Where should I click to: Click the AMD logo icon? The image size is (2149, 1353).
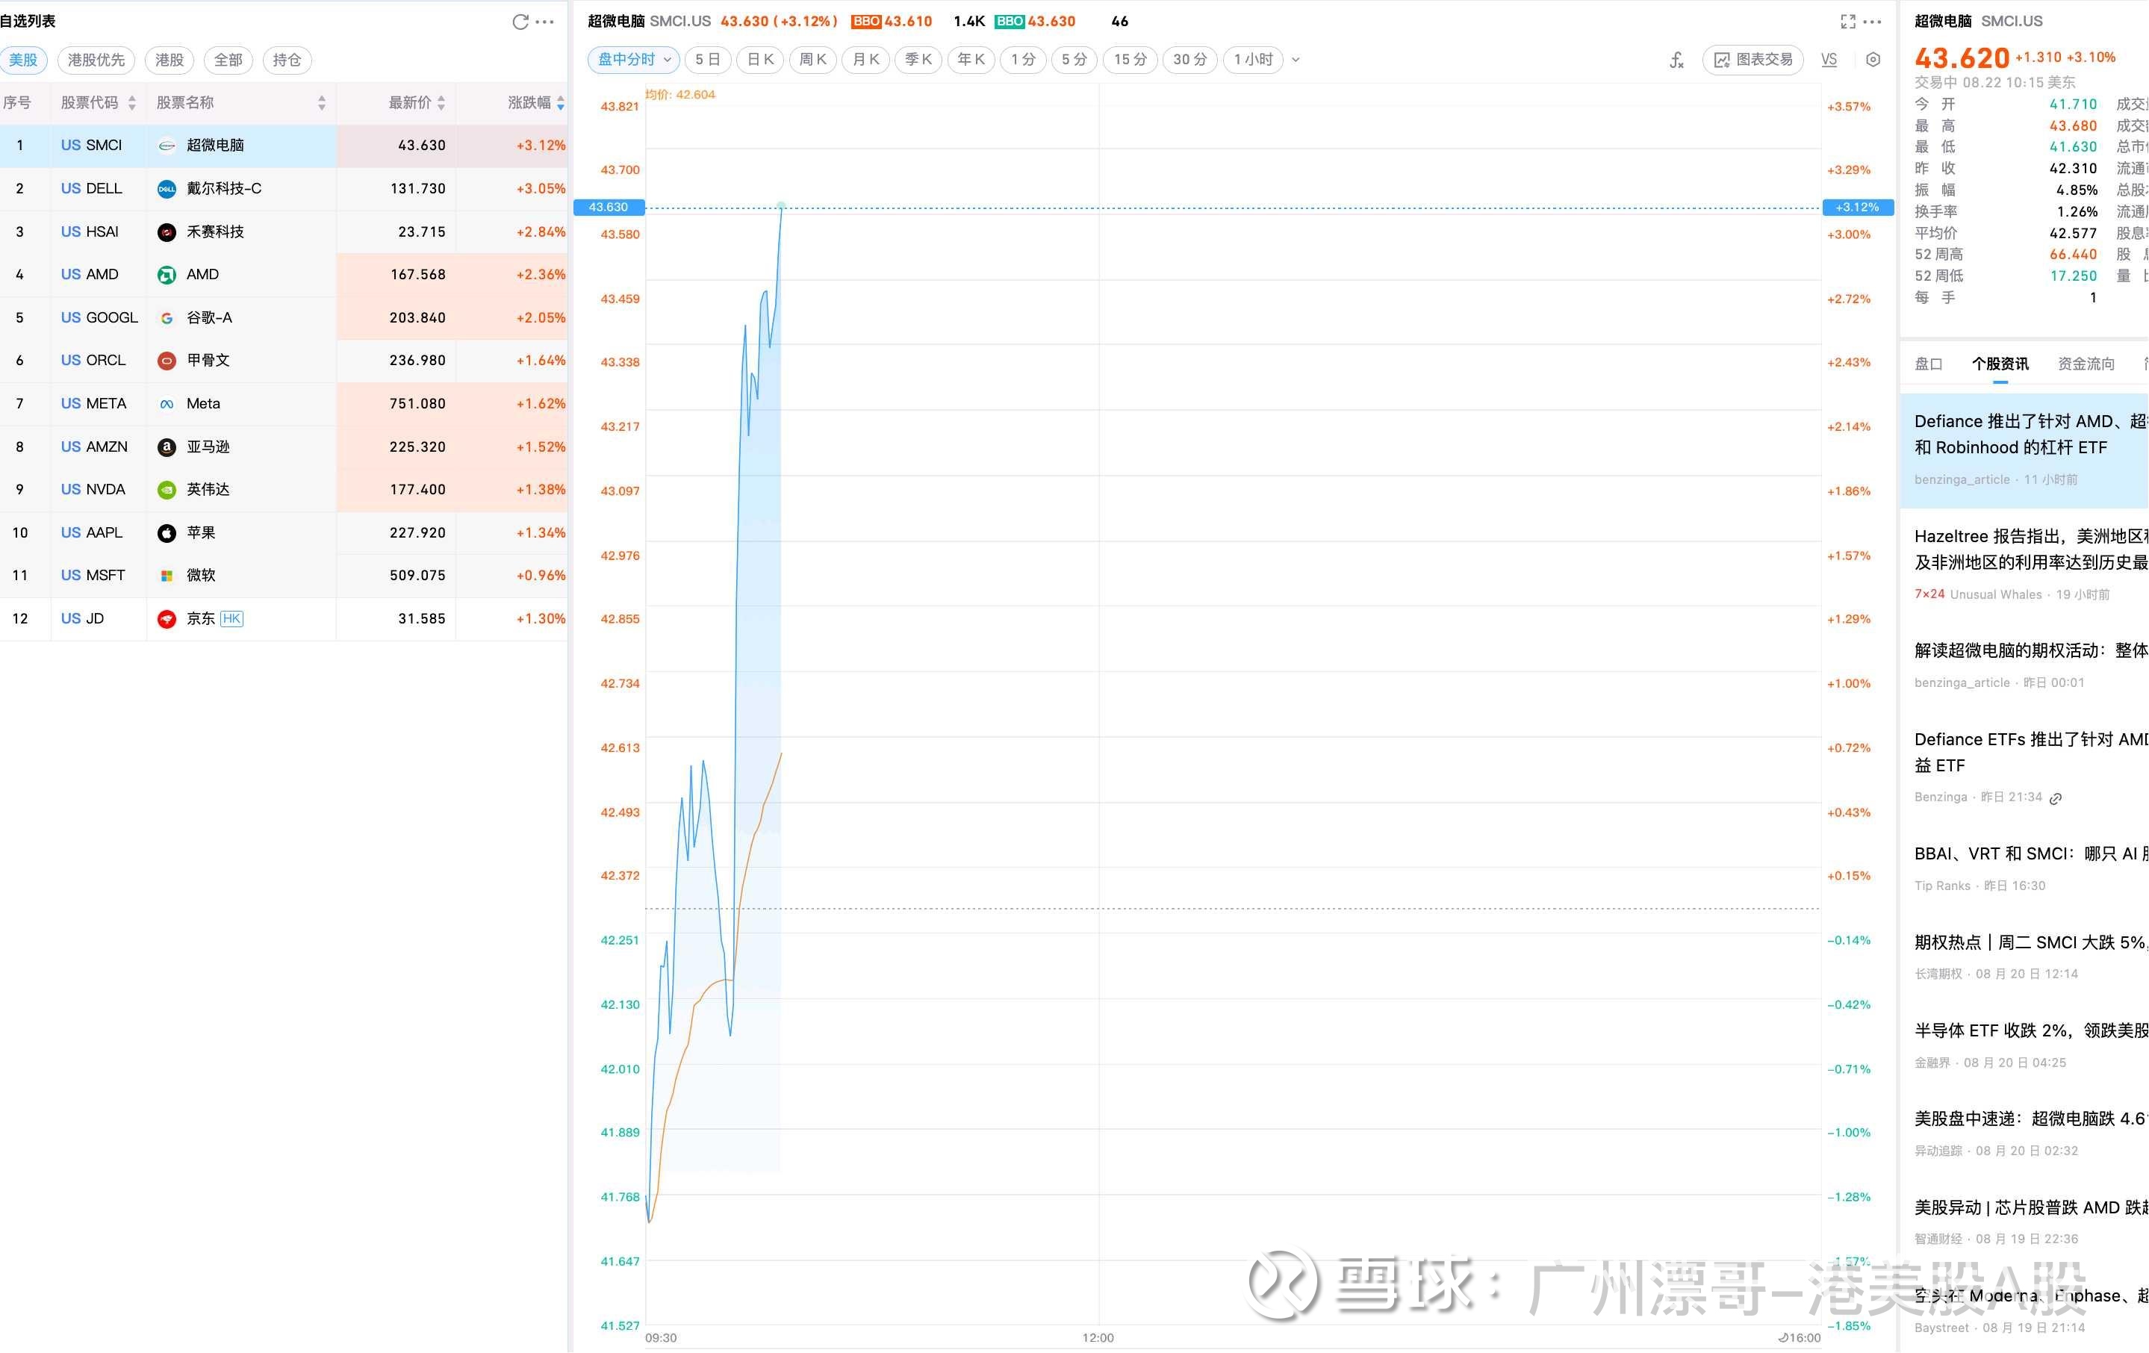tap(167, 275)
